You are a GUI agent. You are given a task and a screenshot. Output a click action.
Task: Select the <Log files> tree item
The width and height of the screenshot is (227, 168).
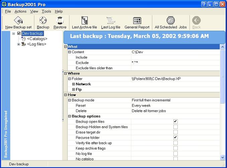(36, 44)
